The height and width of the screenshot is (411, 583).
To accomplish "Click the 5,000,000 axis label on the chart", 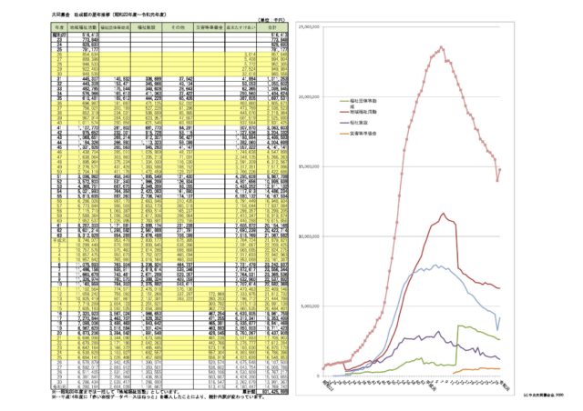I will pyautogui.click(x=310, y=306).
